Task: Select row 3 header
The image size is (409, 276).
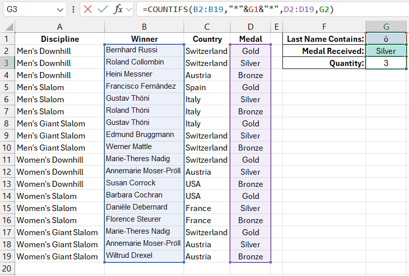Action: [7, 63]
